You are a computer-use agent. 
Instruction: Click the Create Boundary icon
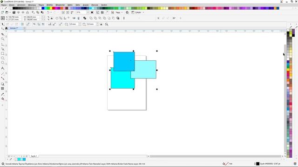click(x=118, y=18)
